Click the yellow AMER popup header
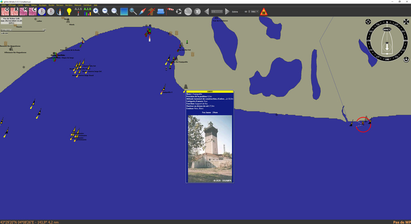411x224 pixels. tap(210, 92)
